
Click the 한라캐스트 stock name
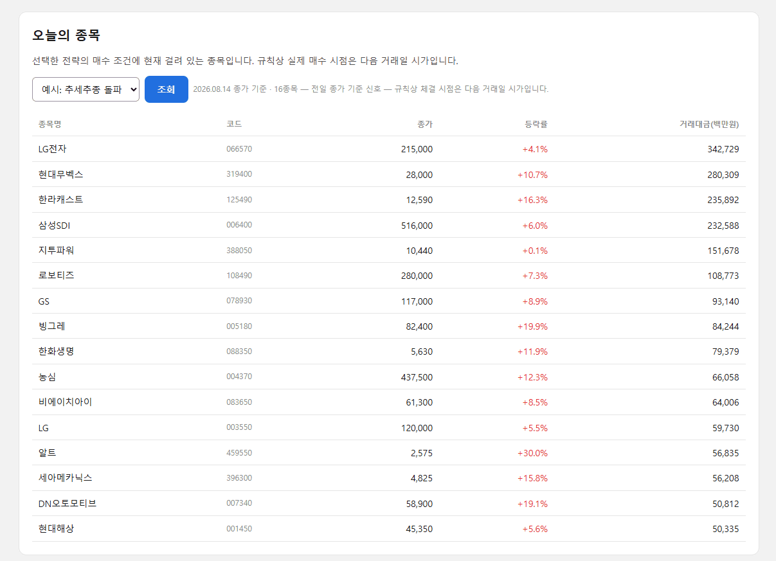[x=60, y=200]
